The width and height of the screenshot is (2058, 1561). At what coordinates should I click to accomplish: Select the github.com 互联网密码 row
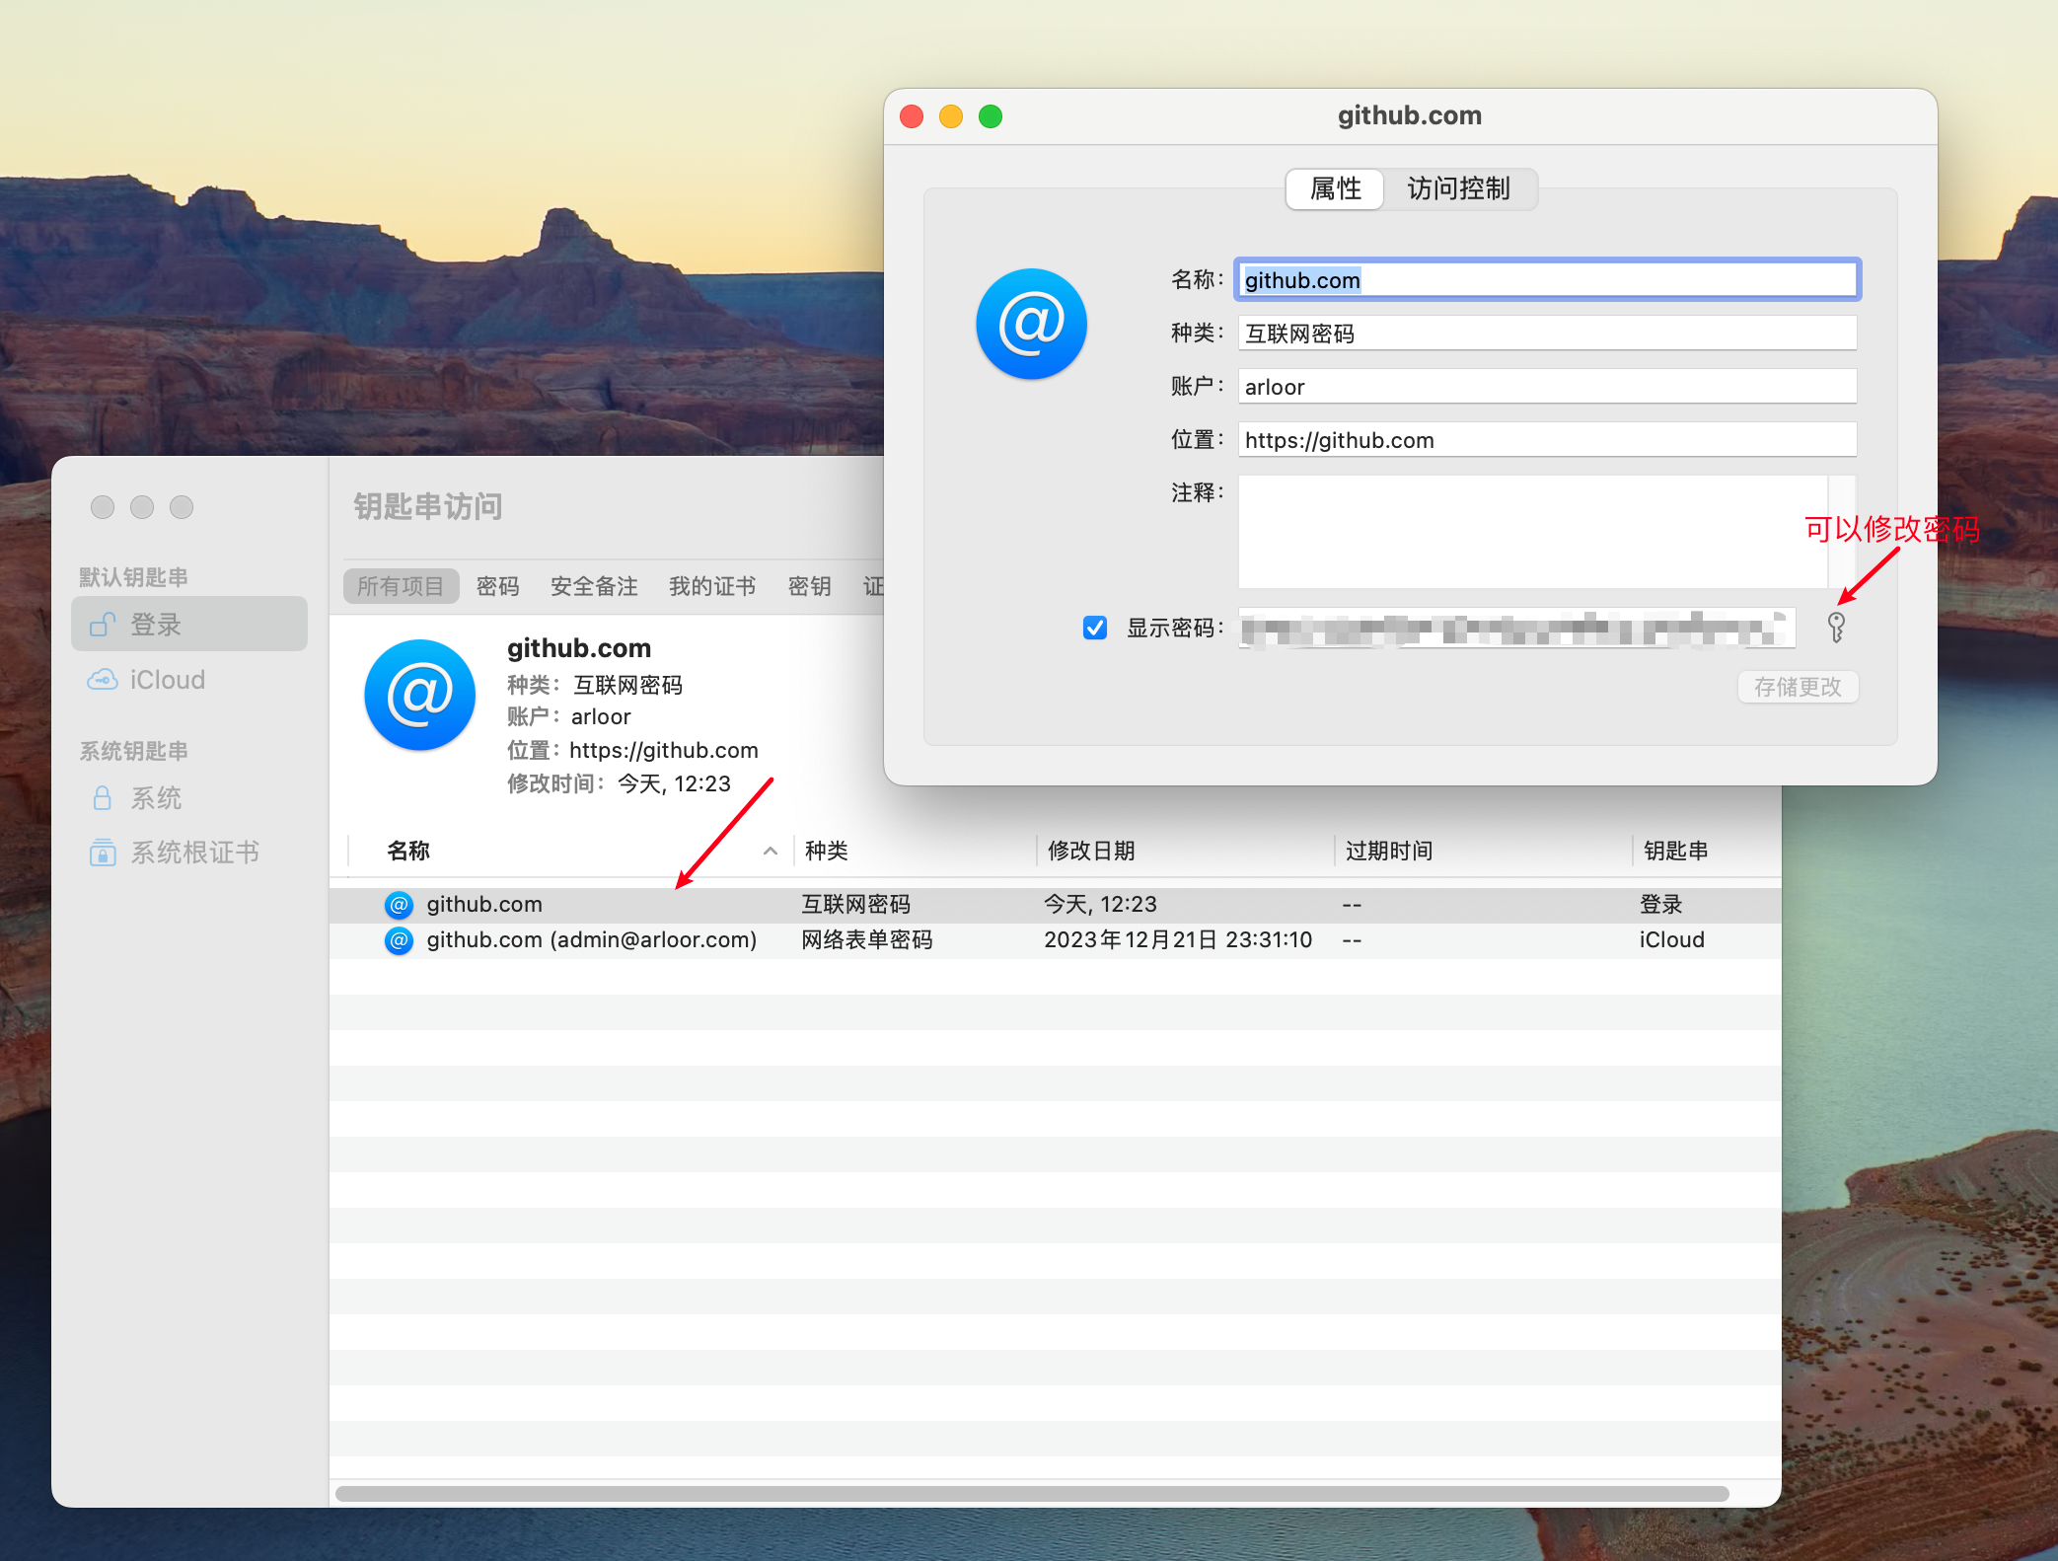pyautogui.click(x=1055, y=905)
